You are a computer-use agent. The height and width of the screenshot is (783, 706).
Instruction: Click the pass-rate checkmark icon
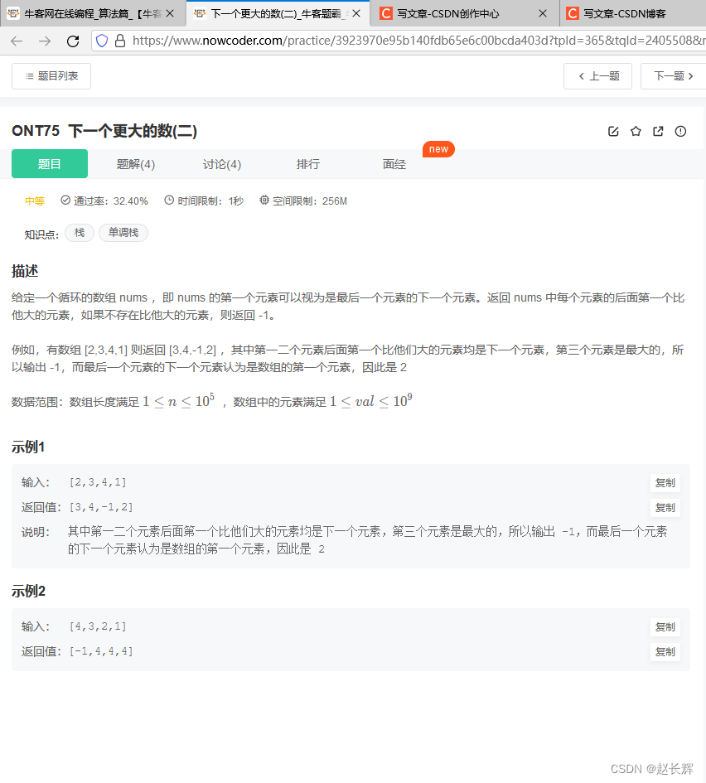(x=65, y=200)
